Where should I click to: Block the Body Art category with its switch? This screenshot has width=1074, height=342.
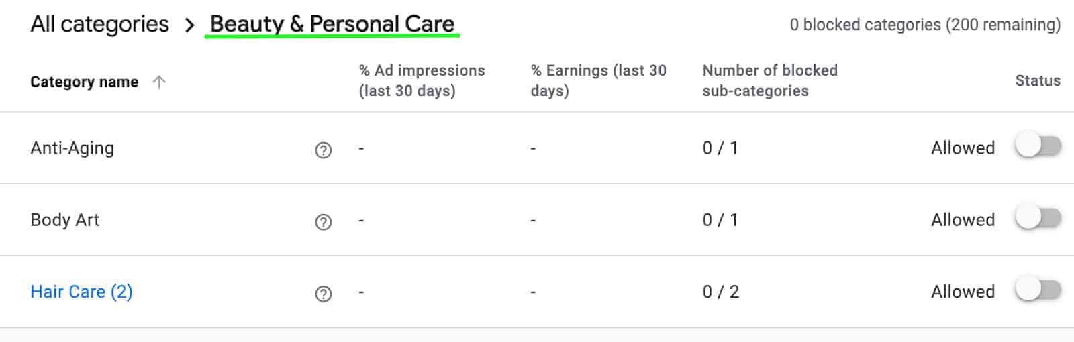point(1038,218)
